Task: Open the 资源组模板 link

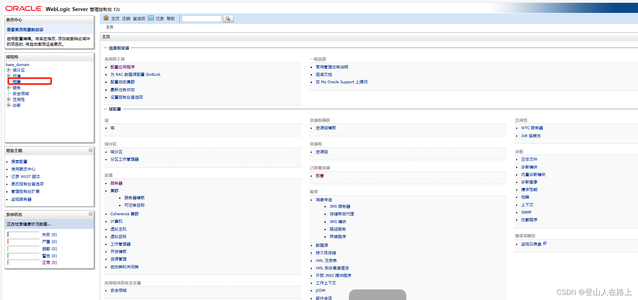Action: (326, 128)
